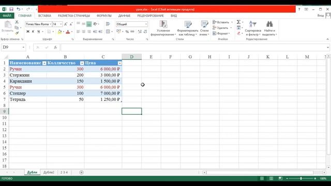The height and width of the screenshot is (186, 331).
Task: Apply the cell fill color bucket
Action: pyautogui.click(x=60, y=32)
